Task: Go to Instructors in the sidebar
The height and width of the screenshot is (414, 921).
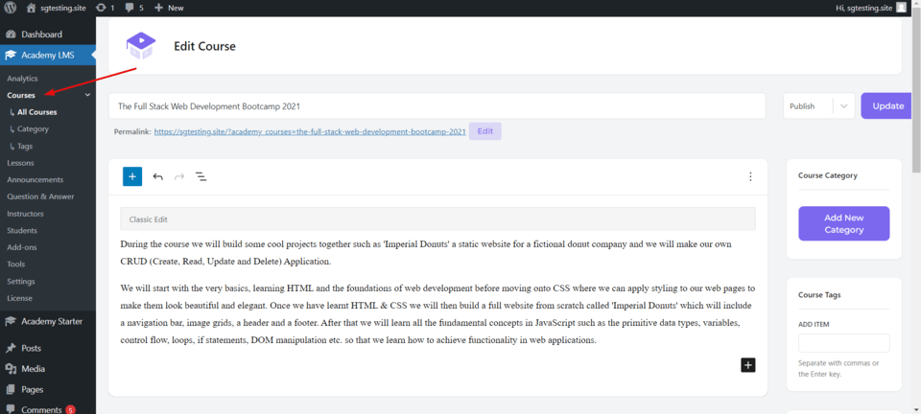Action: pos(25,213)
